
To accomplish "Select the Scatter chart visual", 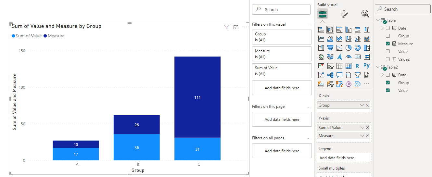I will click(339, 48).
